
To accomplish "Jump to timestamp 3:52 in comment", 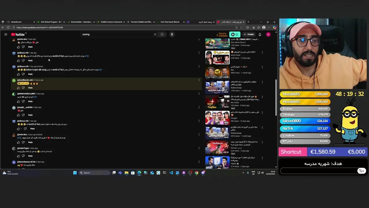I will pos(87,56).
